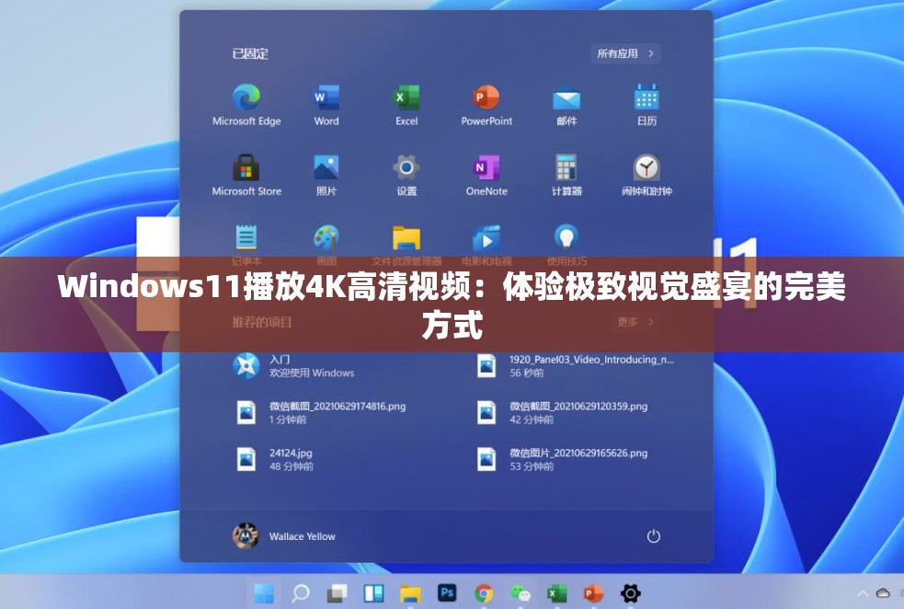
Task: Launch Word from the pinned apps
Action: point(326,105)
